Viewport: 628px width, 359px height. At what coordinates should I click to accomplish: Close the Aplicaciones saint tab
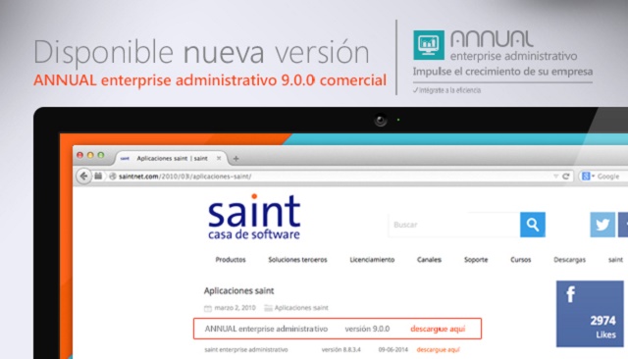(x=219, y=158)
